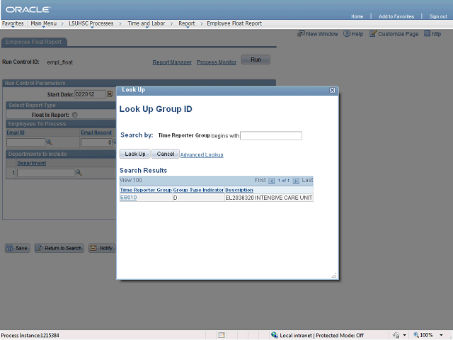Go to previous results page arrow

271,181
